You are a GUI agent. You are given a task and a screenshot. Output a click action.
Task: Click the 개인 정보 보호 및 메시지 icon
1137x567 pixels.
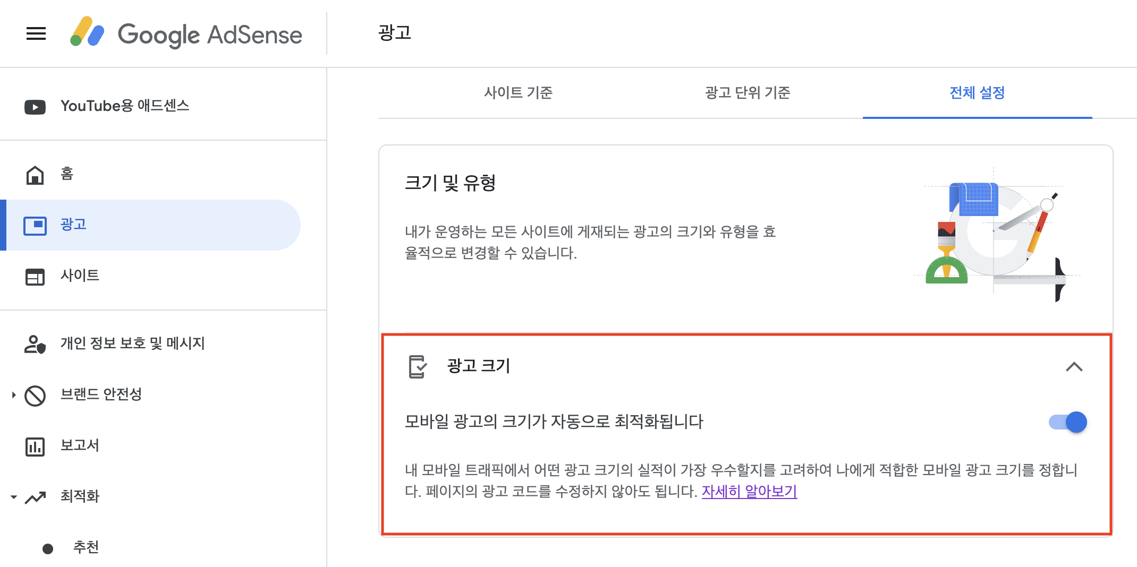tap(35, 343)
